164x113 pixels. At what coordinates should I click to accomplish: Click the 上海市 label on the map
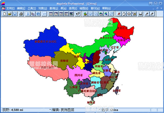tap(116, 72)
